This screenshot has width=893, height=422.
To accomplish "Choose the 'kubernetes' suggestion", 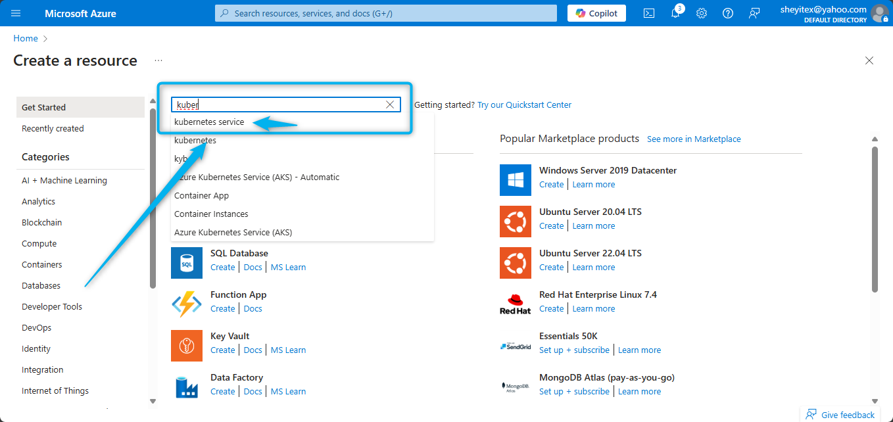I will click(x=195, y=140).
